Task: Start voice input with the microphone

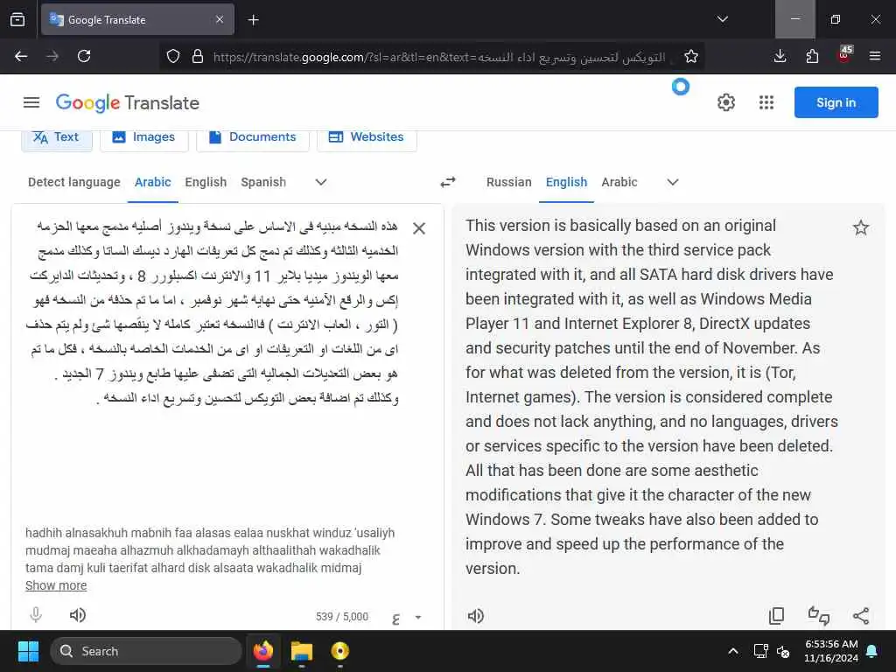Action: click(35, 615)
